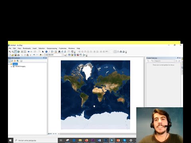Select the World Imagery layer name
Image resolution: width=191 pixels, height=143 pixels.
[x=20, y=66]
